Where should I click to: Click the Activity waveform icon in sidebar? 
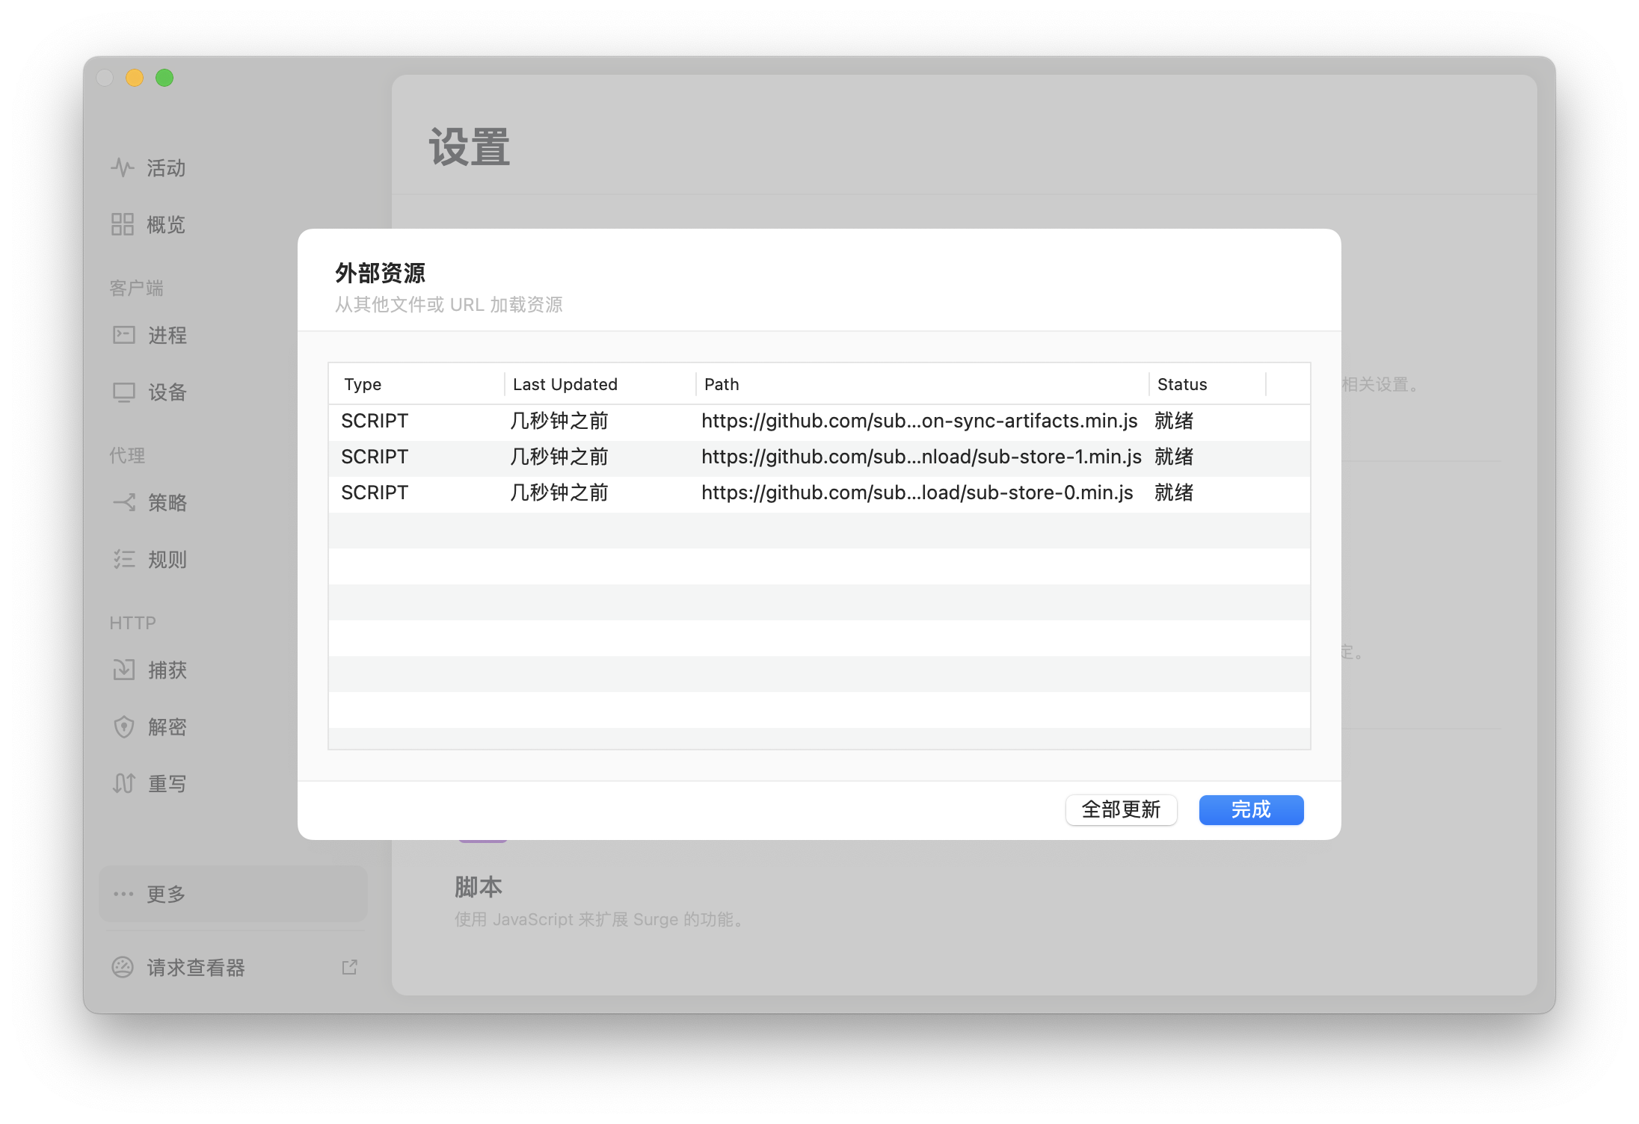click(x=123, y=167)
